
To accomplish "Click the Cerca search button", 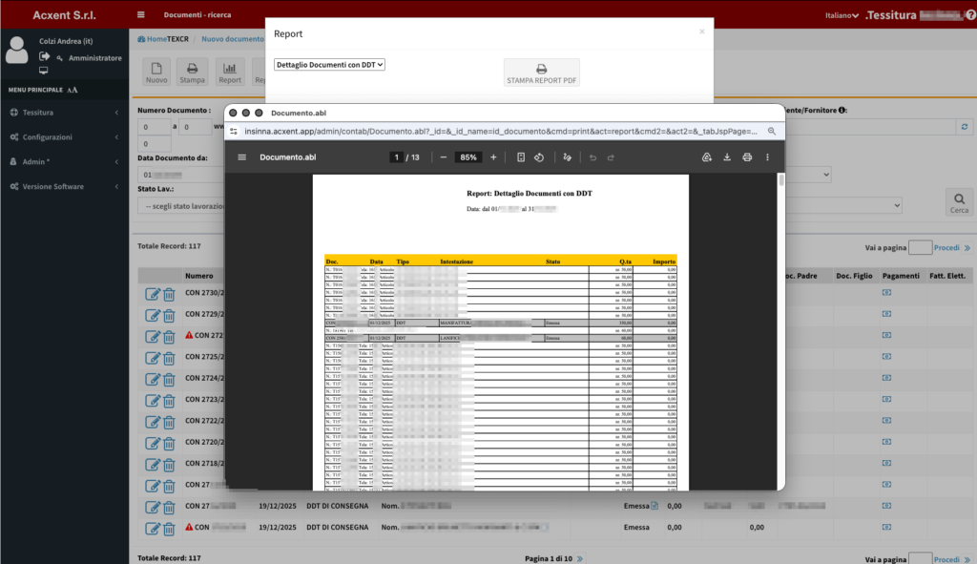I will 958,203.
